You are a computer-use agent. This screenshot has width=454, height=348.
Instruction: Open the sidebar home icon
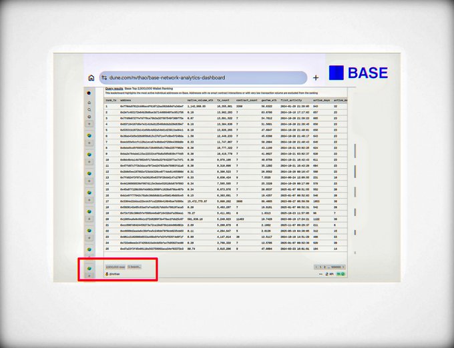tap(89, 103)
